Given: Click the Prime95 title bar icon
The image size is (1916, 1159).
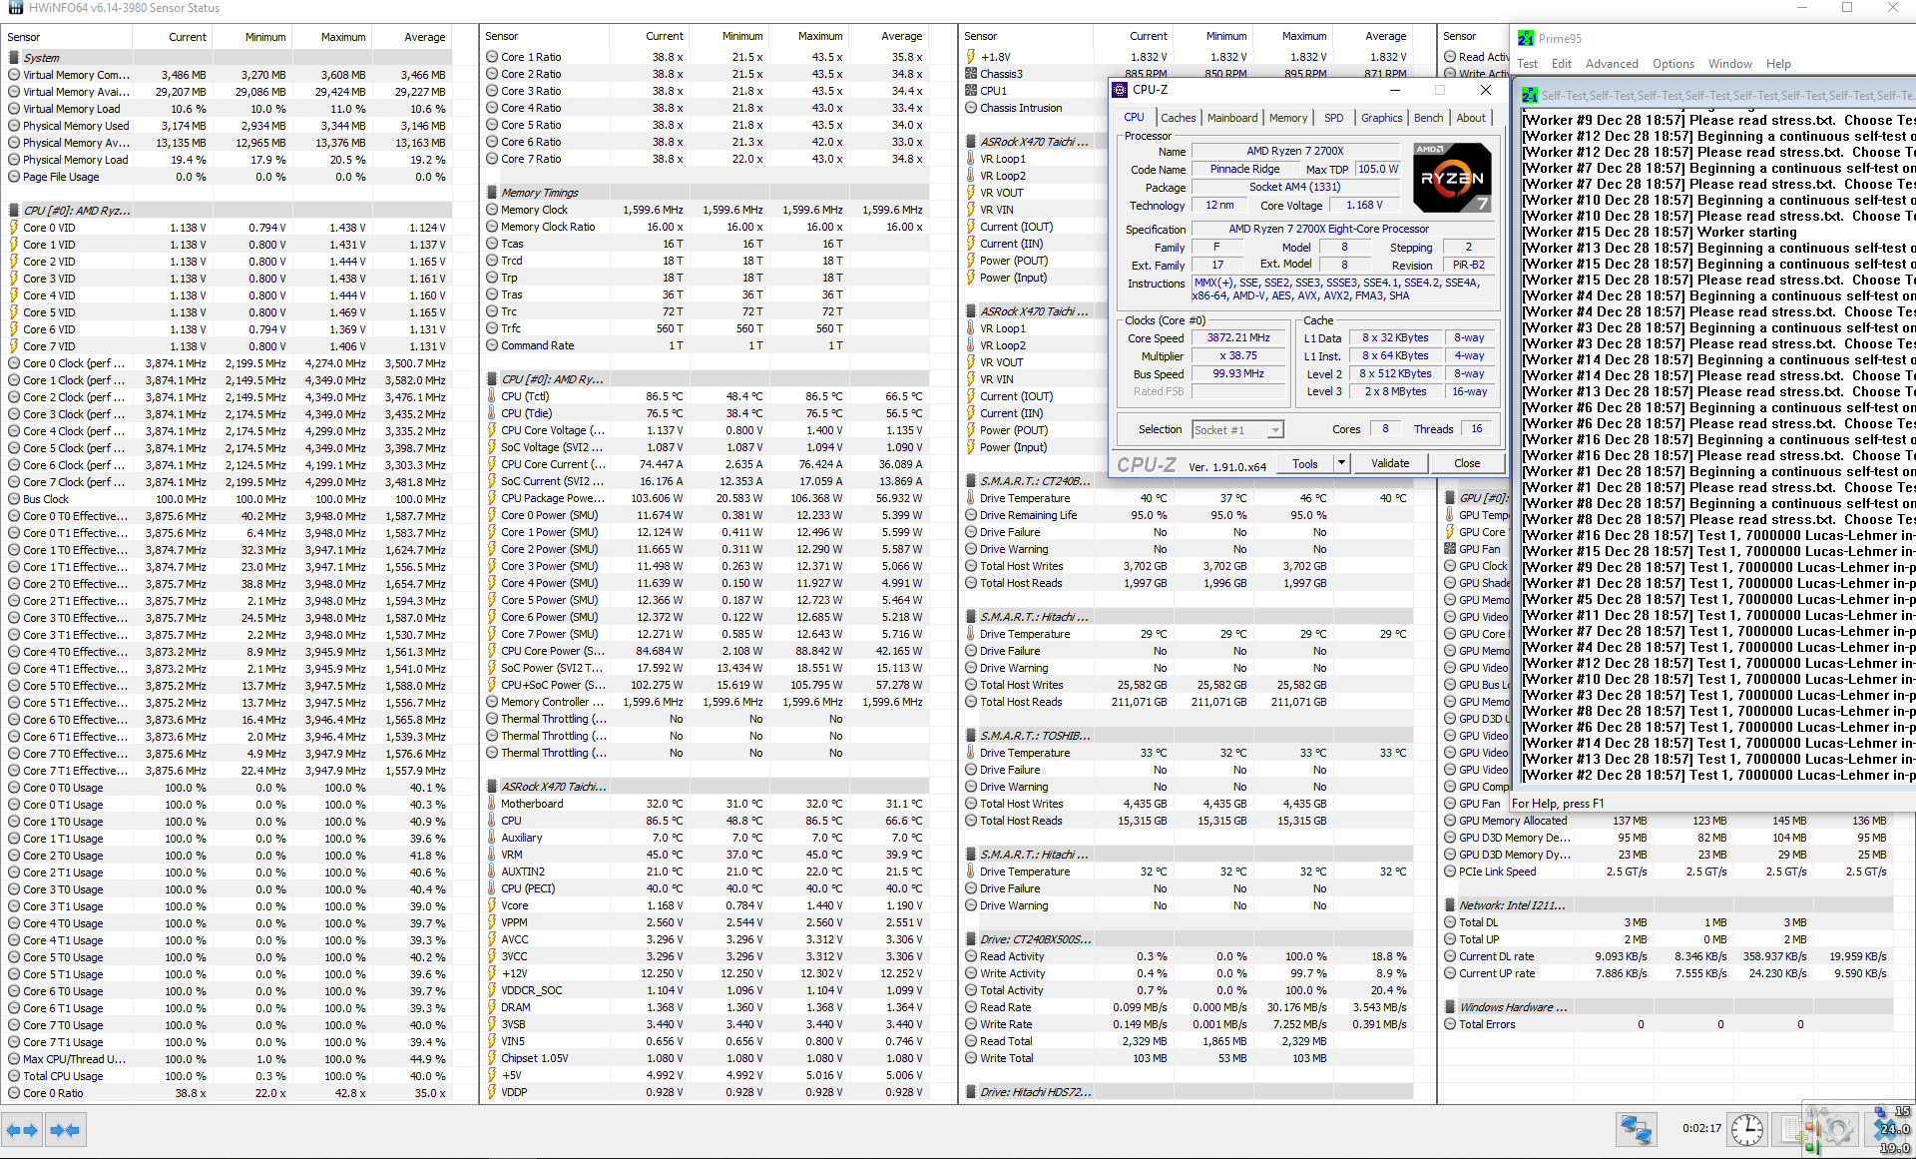Looking at the screenshot, I should [x=1526, y=39].
